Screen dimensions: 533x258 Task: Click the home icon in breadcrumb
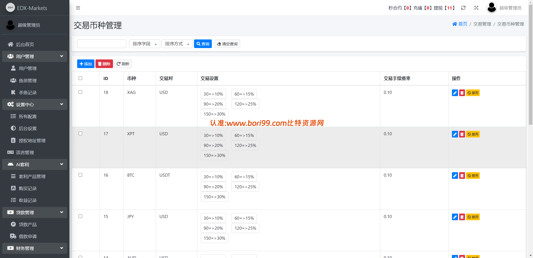[x=454, y=24]
